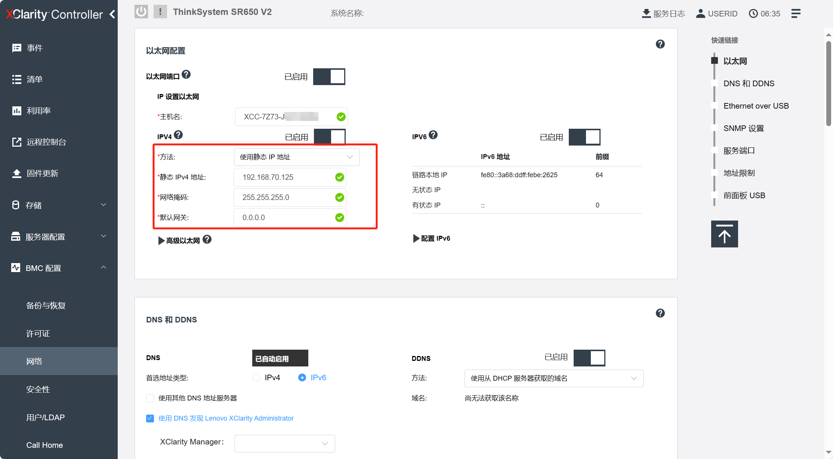Click the 事件 events icon in sidebar

point(17,48)
